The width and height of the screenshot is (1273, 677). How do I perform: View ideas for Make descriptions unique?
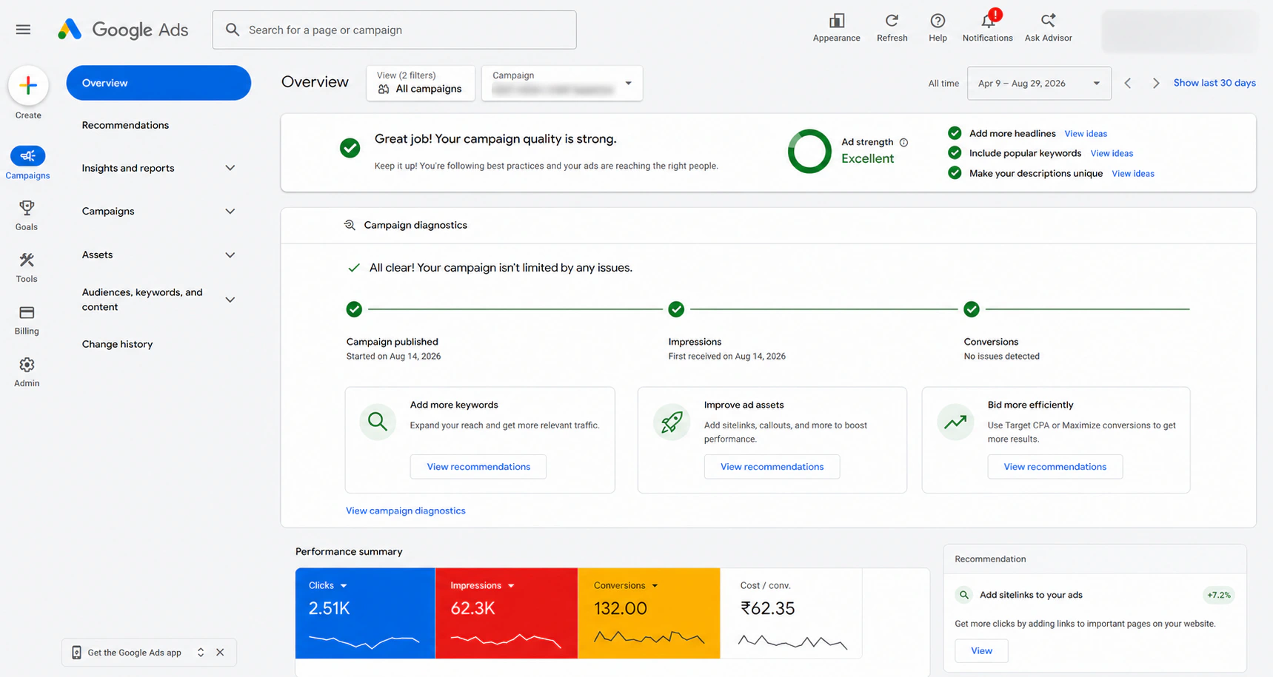[x=1133, y=173]
